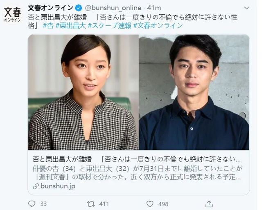Viewport: 266px width, 210px height.
Task: Click the left photo of the woman
Action: click(x=83, y=92)
